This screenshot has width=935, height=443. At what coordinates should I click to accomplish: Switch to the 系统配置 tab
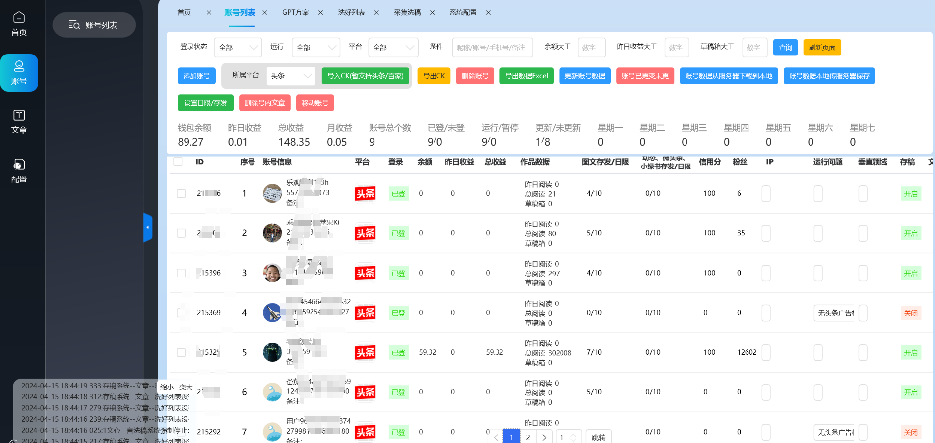pyautogui.click(x=463, y=13)
